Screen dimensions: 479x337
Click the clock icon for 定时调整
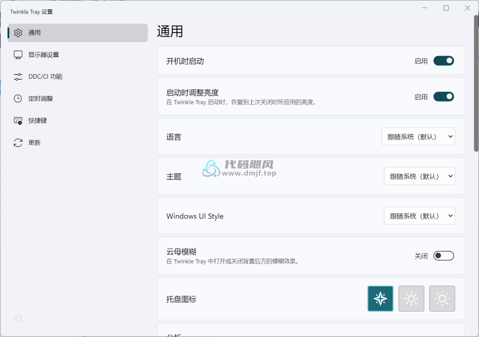tap(18, 98)
